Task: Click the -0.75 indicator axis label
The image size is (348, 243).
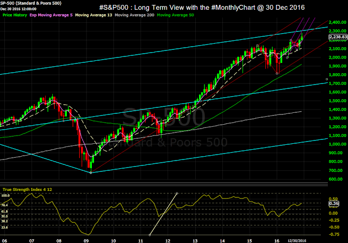Action: tap(334, 234)
